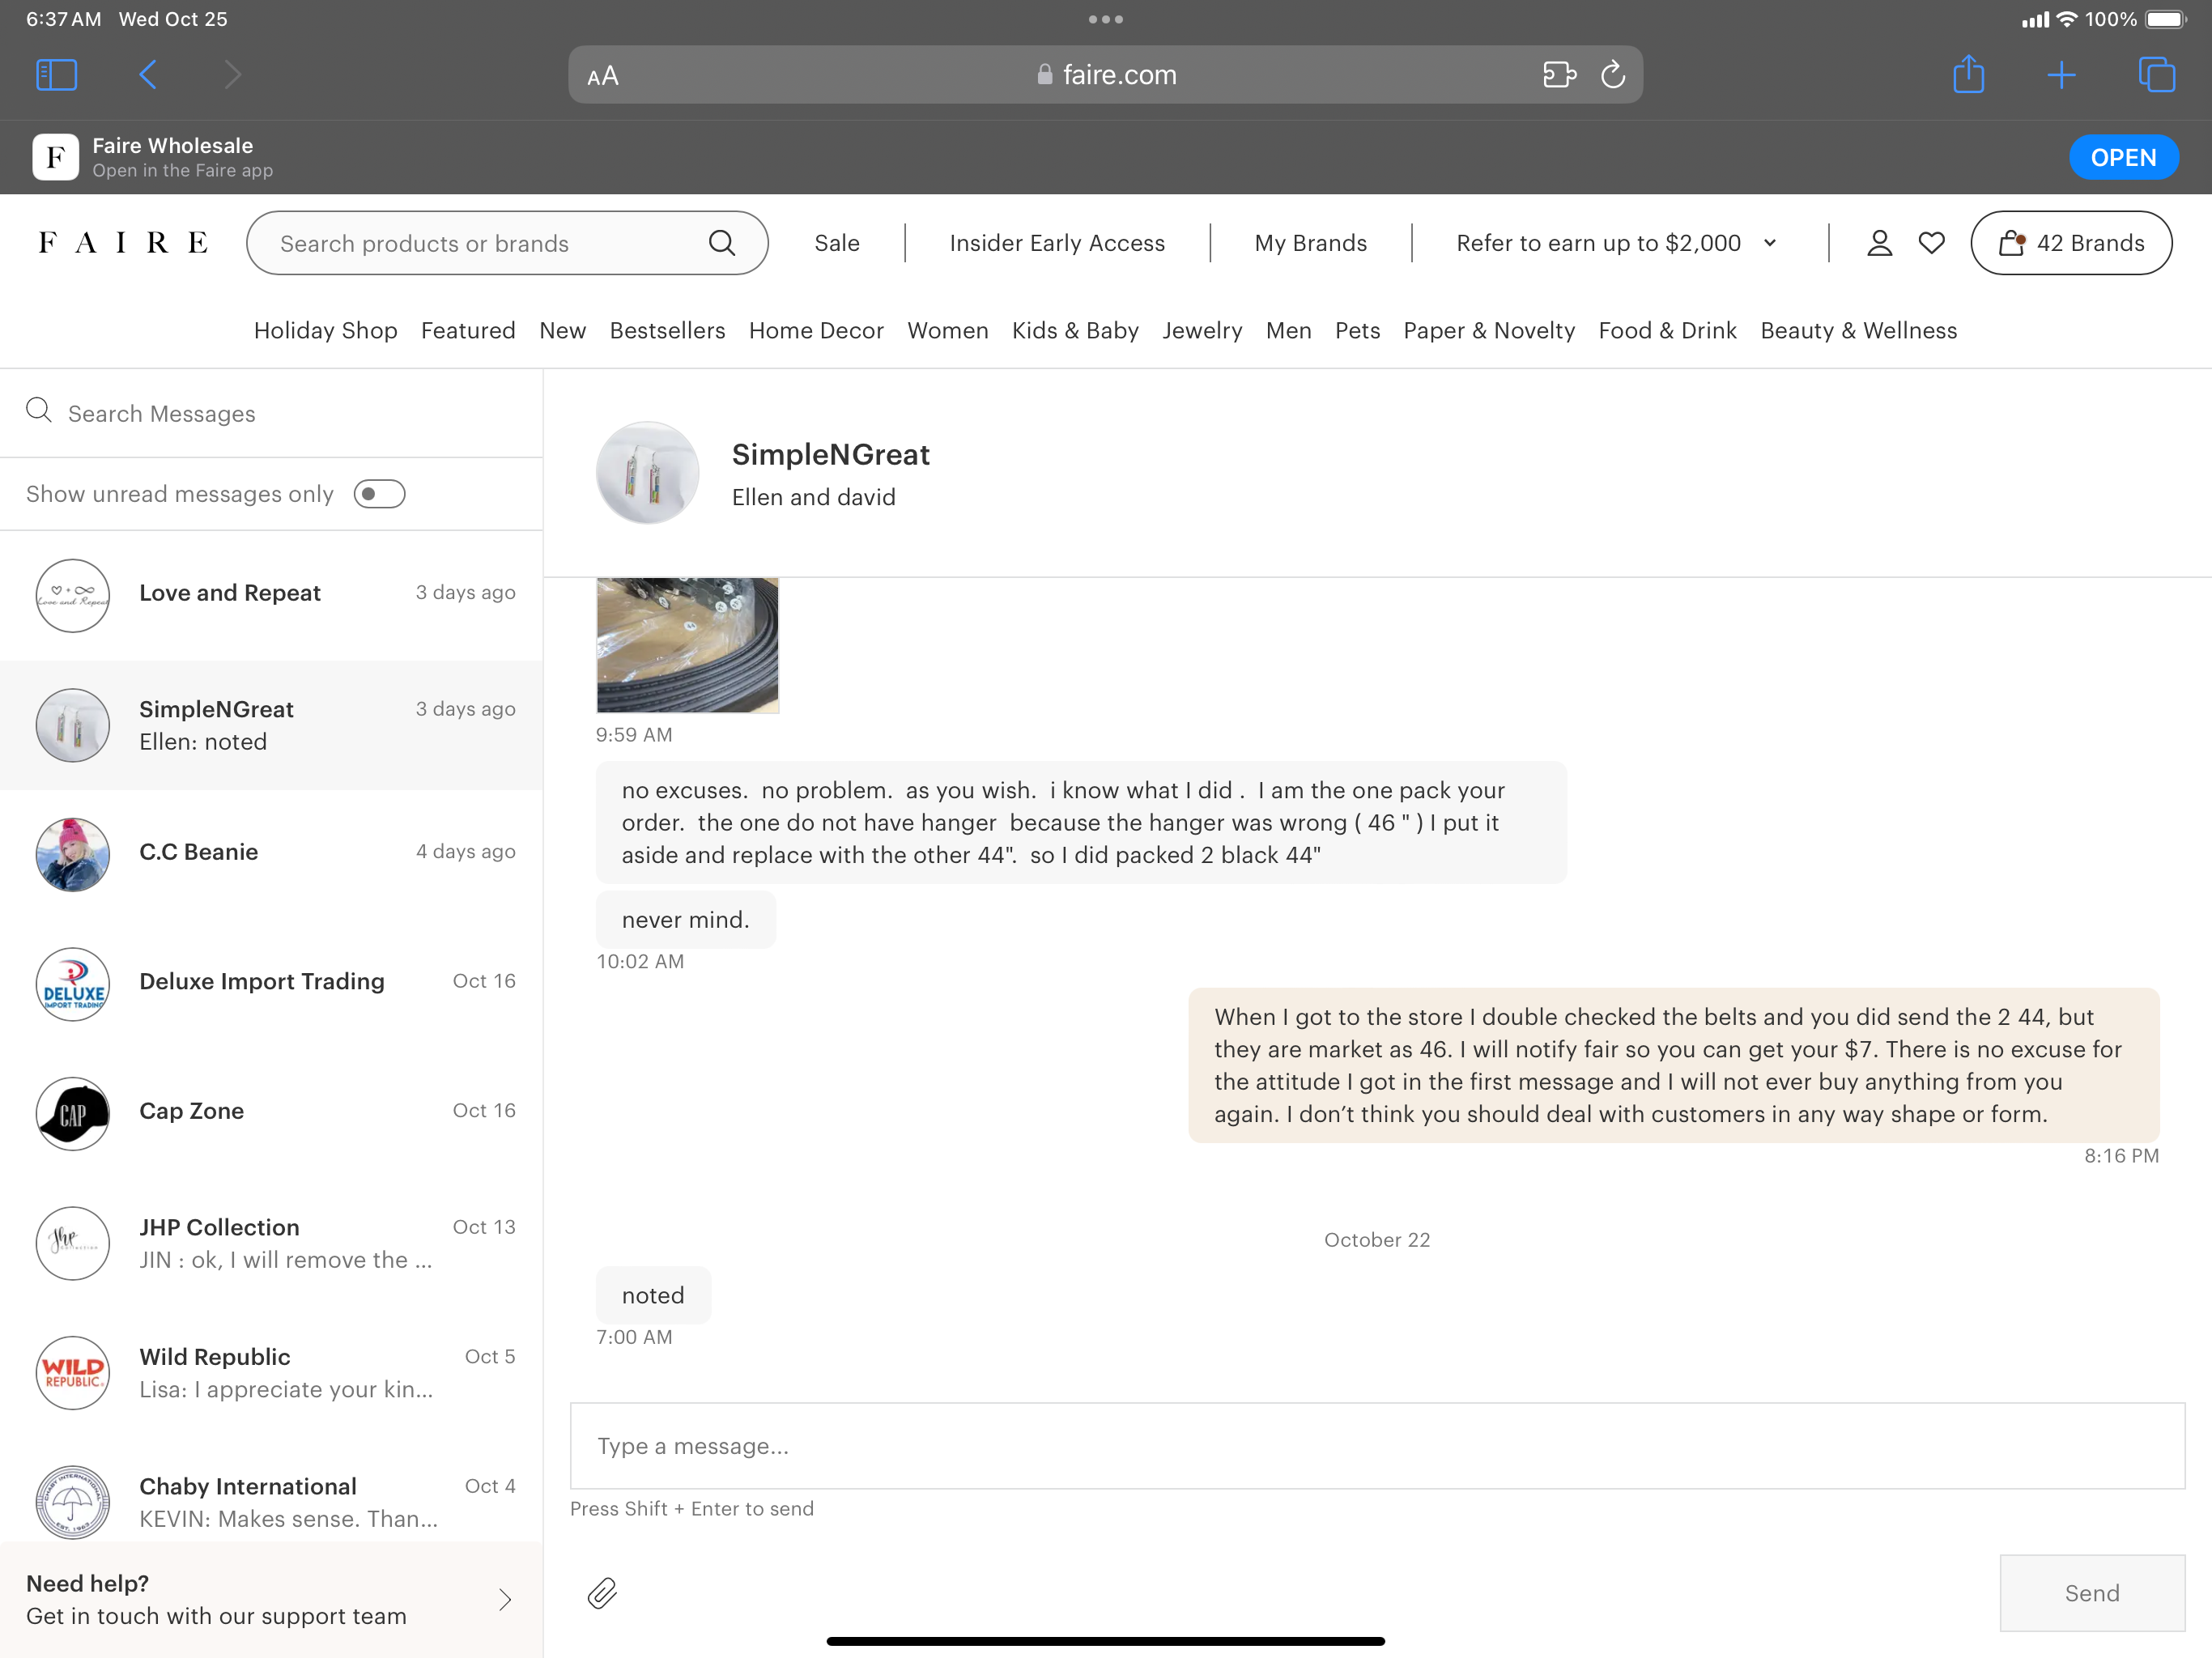Screen dimensions: 2212x1658
Task: Open the belt photo thumbnail
Action: pos(687,645)
